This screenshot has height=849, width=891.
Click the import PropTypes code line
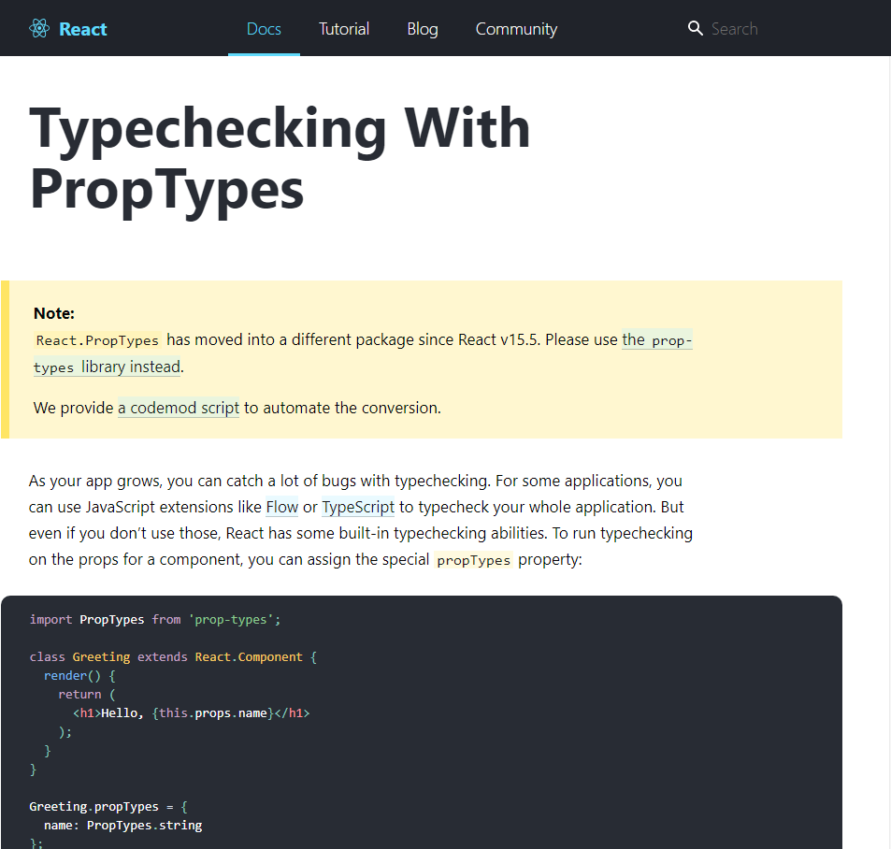tap(155, 619)
